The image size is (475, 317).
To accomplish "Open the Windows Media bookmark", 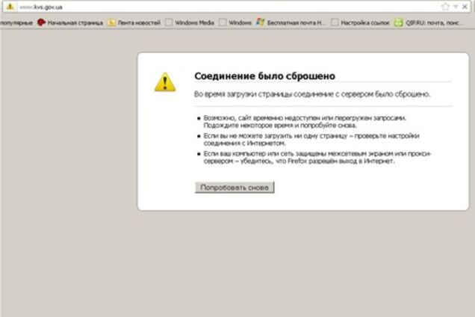I will pos(190,22).
